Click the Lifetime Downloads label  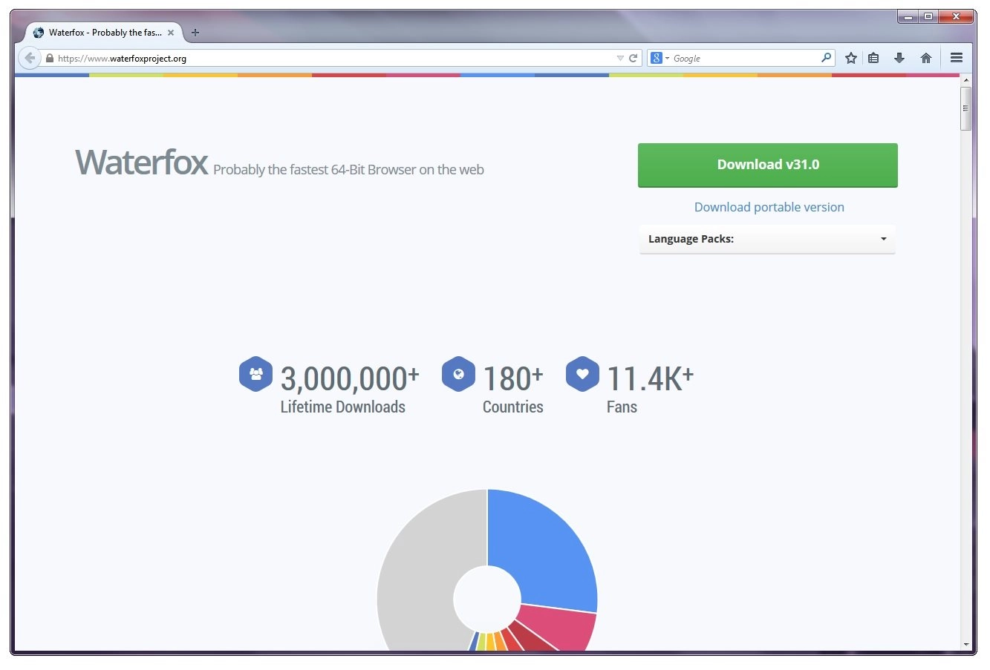pyautogui.click(x=342, y=407)
